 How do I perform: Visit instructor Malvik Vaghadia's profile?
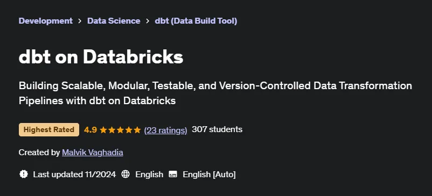[x=93, y=153]
